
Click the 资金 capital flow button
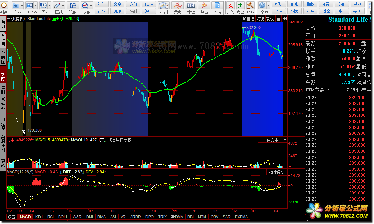[117, 4]
